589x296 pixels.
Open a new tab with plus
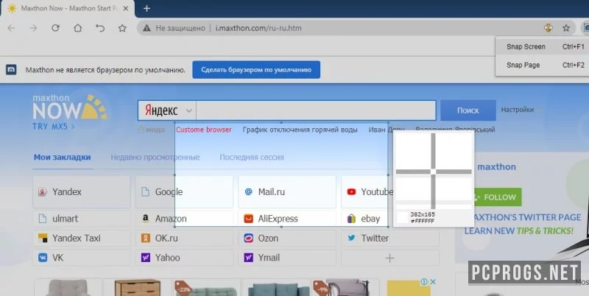tap(147, 8)
